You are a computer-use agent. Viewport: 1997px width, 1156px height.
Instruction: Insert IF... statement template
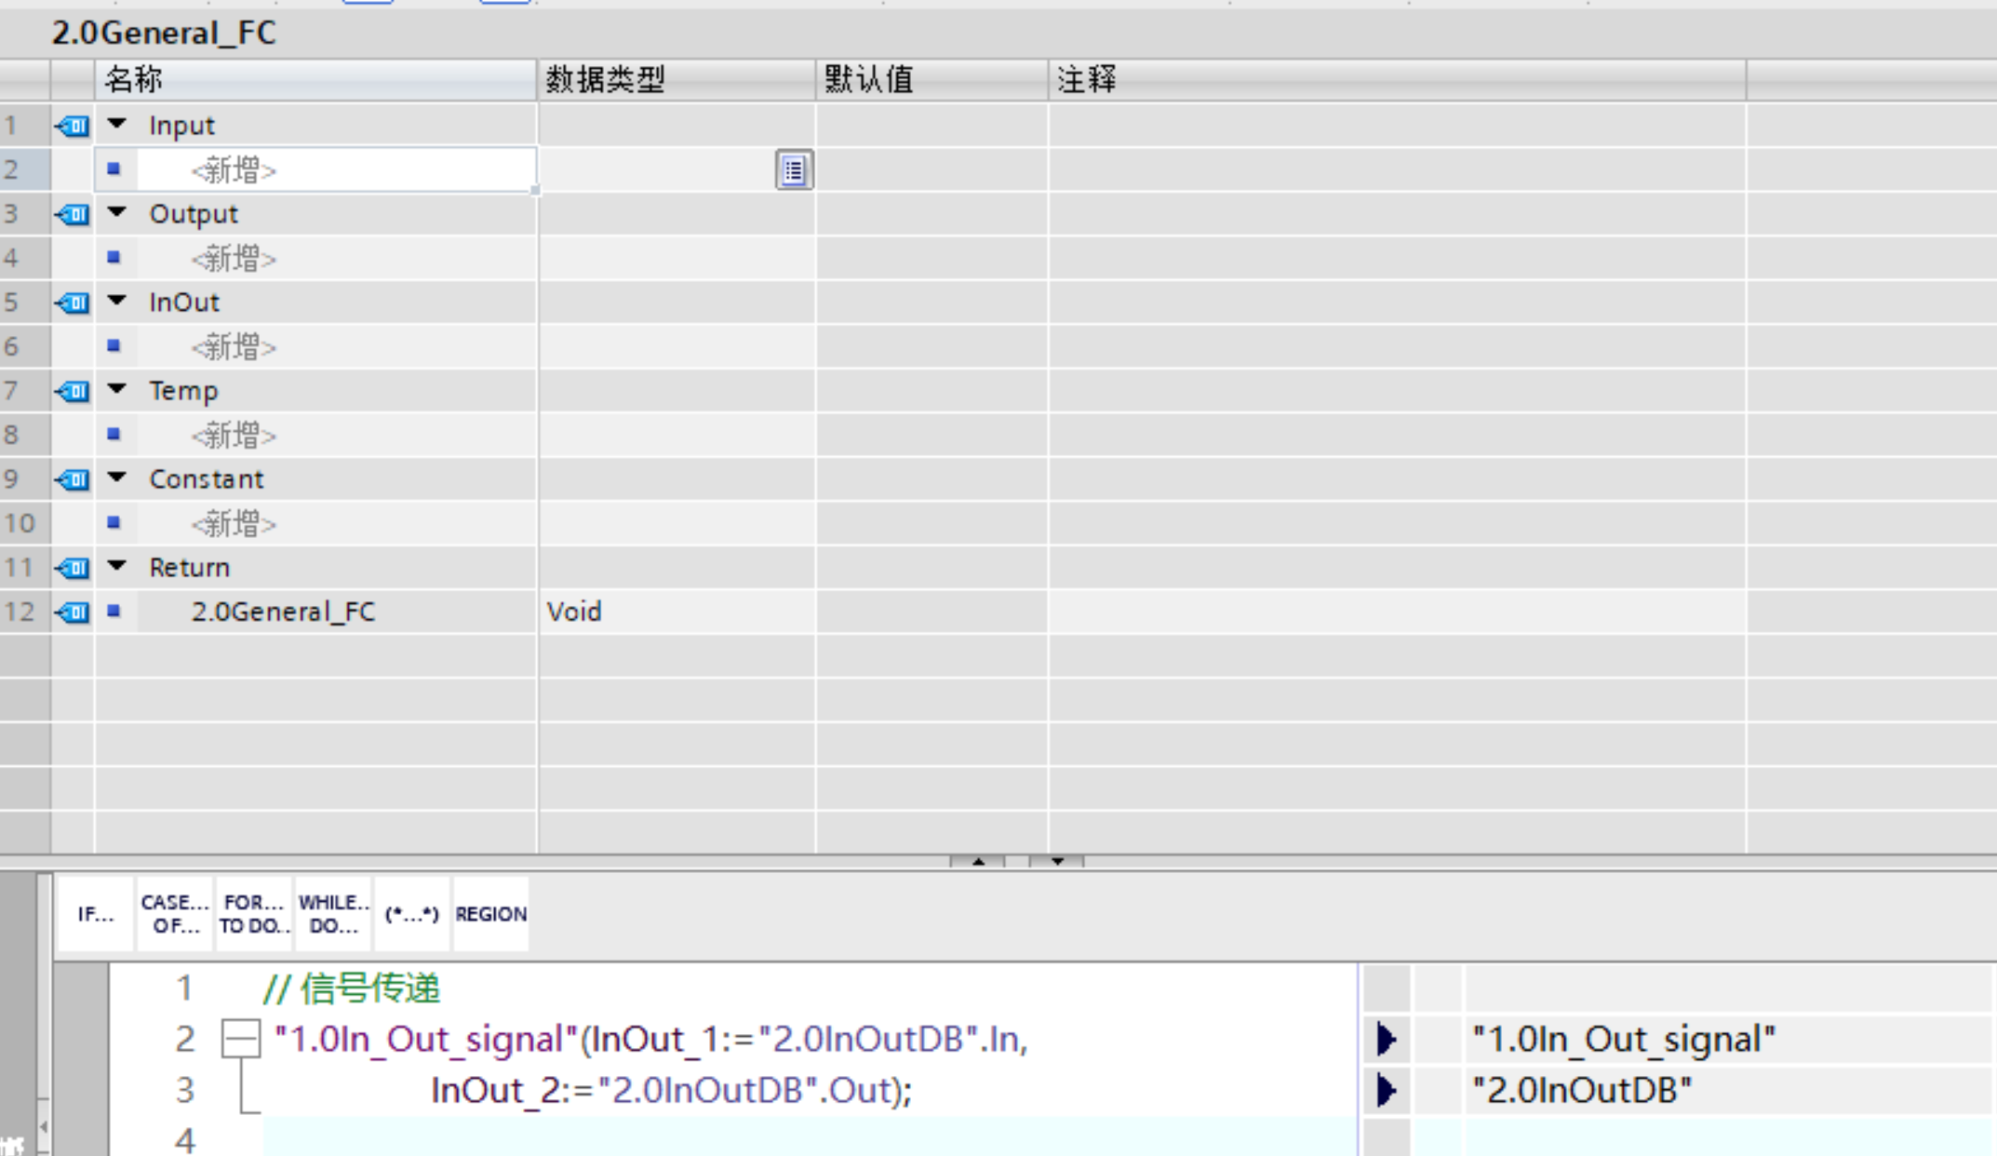pos(95,914)
